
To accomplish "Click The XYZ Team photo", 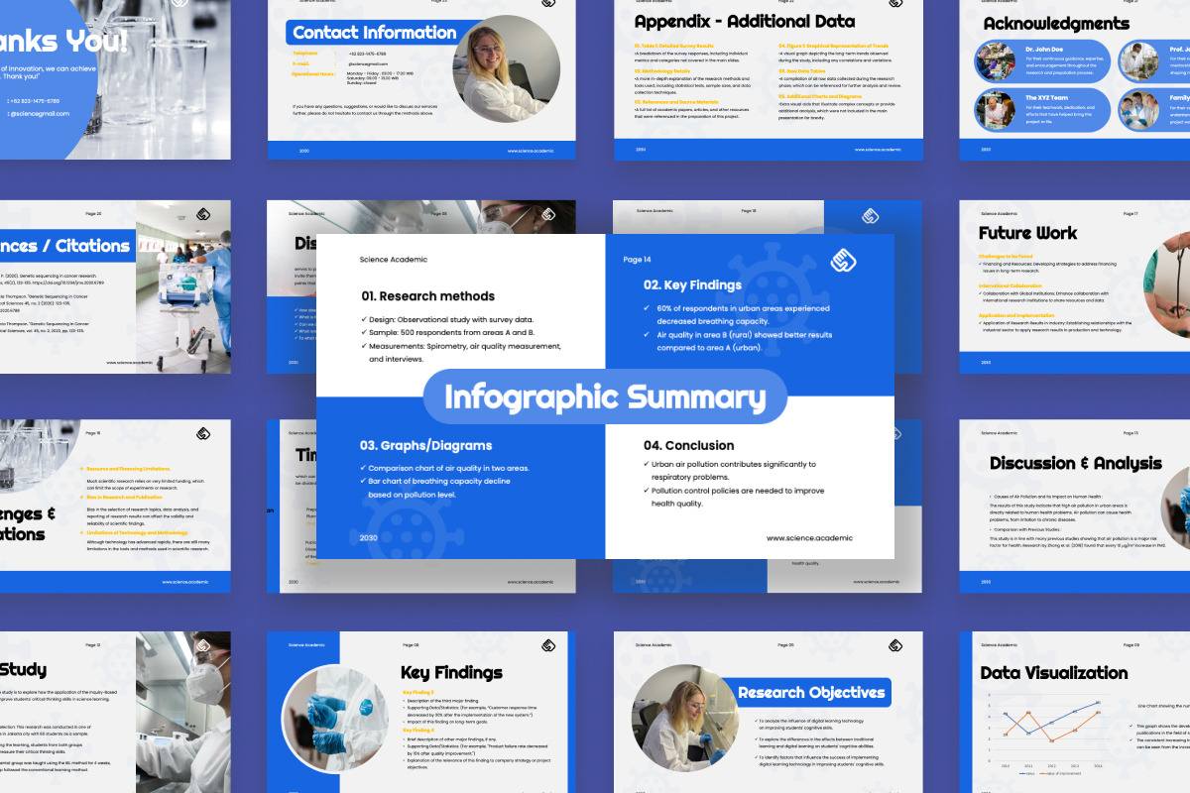I will [x=995, y=110].
